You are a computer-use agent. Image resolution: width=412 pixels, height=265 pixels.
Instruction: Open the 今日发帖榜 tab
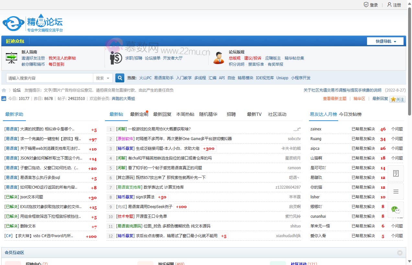[x=351, y=114]
